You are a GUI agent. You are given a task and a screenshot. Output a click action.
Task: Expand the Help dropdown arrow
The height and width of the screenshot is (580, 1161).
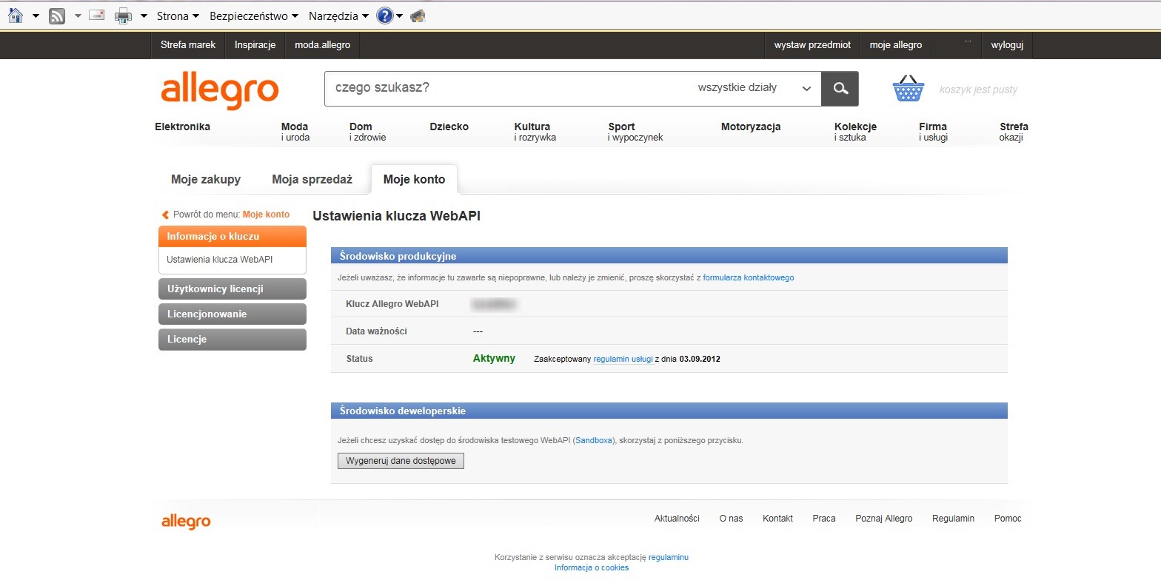point(399,16)
